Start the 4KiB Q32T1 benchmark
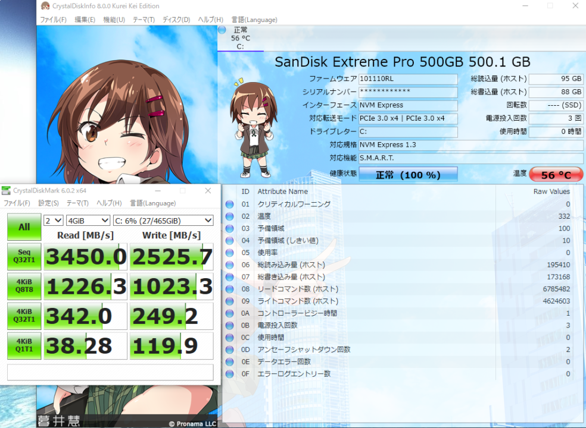Screen dimensions: 586x428 tap(24, 316)
